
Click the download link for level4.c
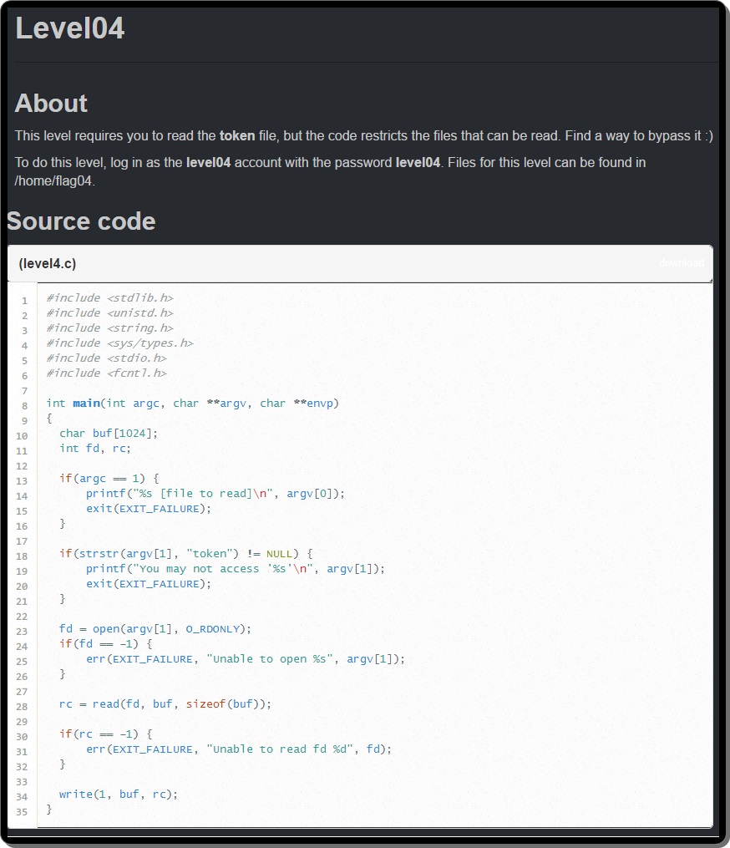(x=681, y=263)
